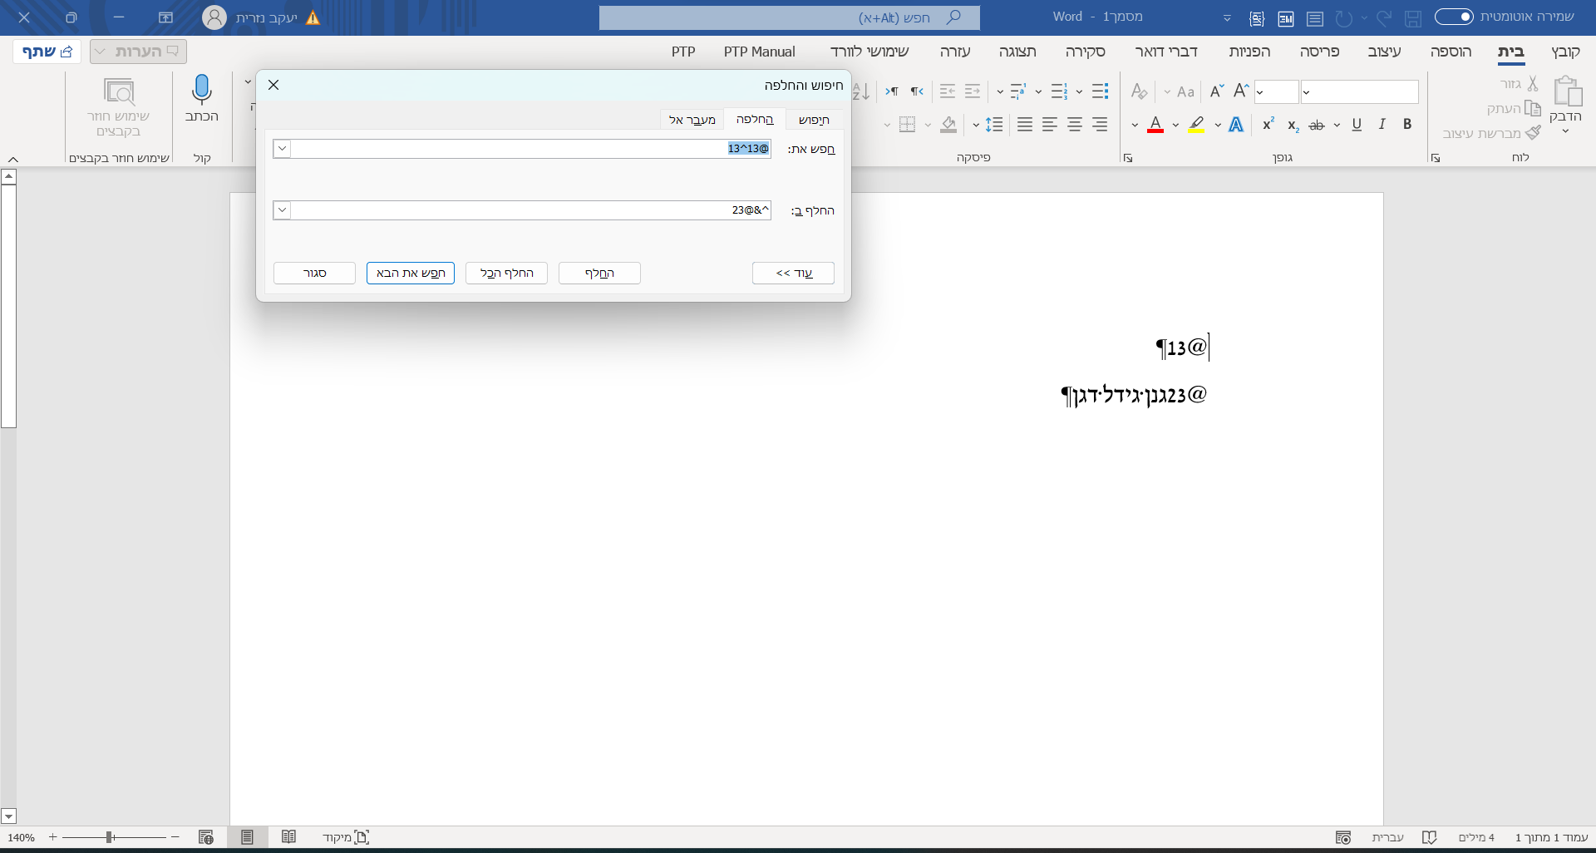This screenshot has height=853, width=1596.
Task: Open Customize Quick Access Toolbar dropdown
Action: (1227, 17)
